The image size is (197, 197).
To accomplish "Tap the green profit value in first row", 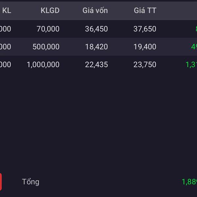I will click(x=196, y=29).
